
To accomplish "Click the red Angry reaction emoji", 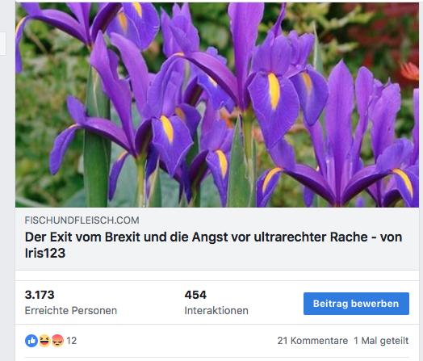I will [57, 341].
